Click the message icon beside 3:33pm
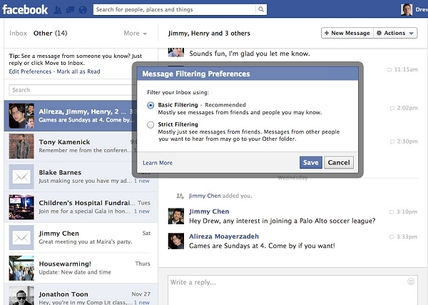This screenshot has height=305, width=428. pyautogui.click(x=392, y=237)
